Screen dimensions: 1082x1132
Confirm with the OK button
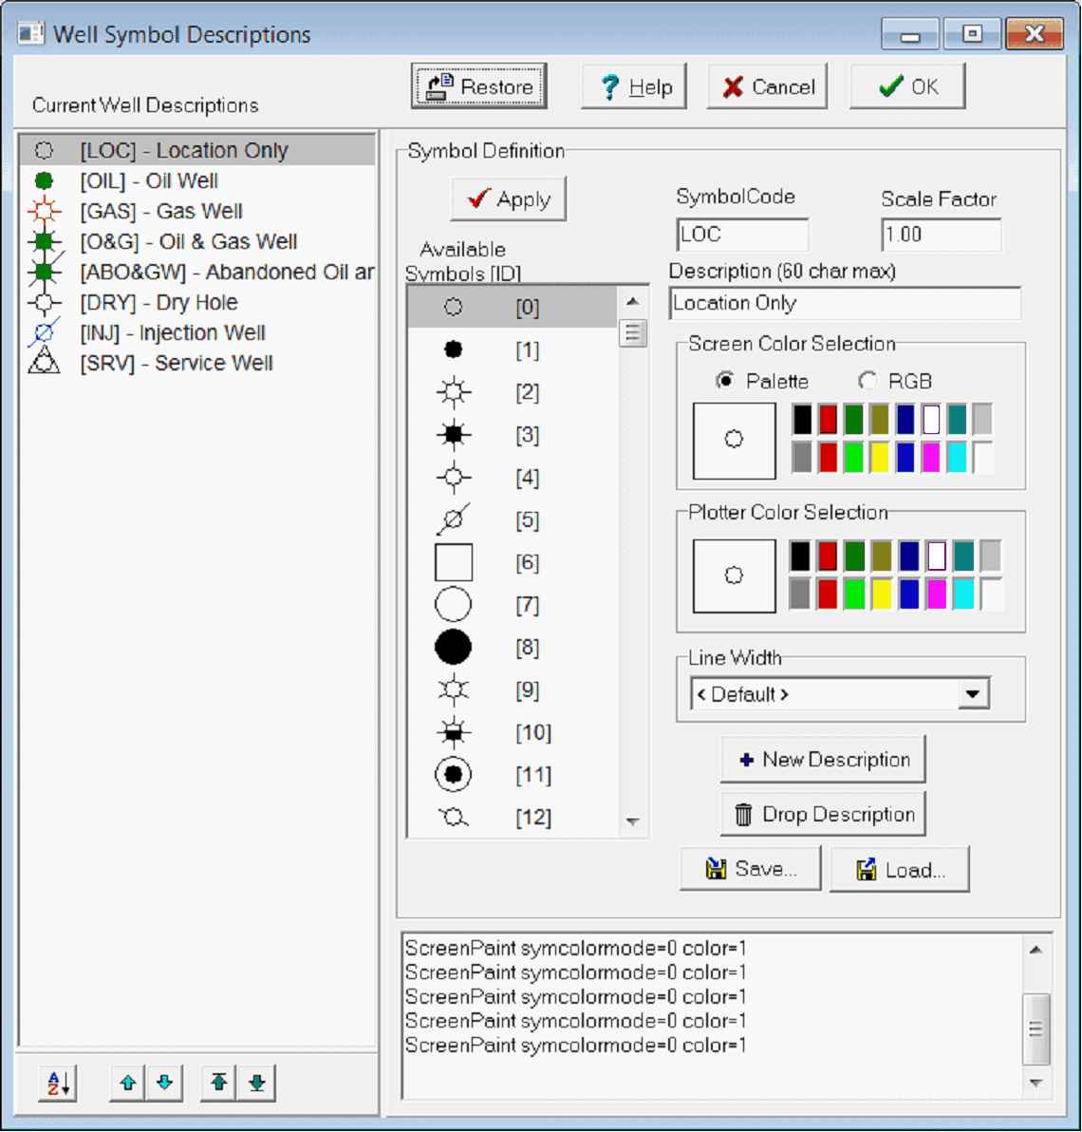click(x=907, y=86)
